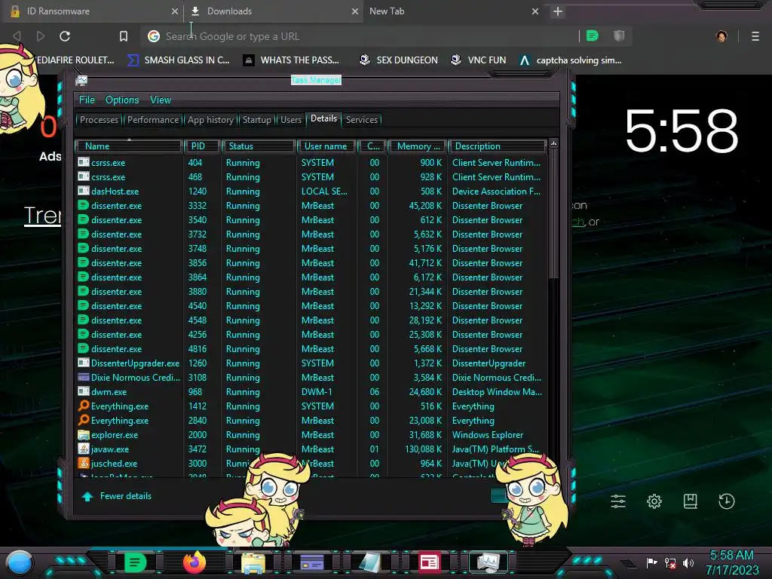Click the Task Manager vertical scrollbar thumb

click(x=553, y=214)
